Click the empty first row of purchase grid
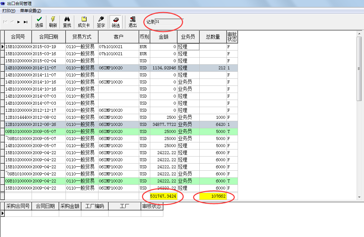Viewport: 364px width, 237px height. tap(84, 213)
